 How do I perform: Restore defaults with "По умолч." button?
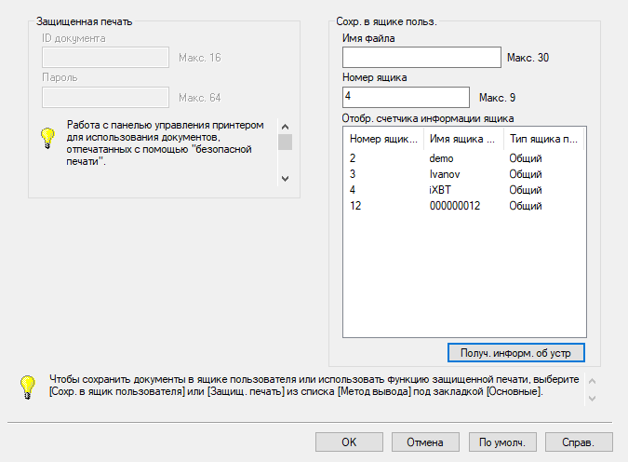coord(502,442)
